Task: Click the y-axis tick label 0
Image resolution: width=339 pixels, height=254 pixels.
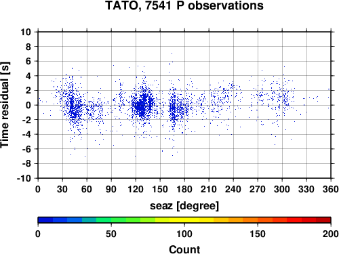Action: [x=28, y=105]
